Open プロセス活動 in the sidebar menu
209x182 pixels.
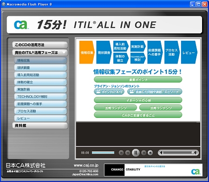[x=40, y=111]
